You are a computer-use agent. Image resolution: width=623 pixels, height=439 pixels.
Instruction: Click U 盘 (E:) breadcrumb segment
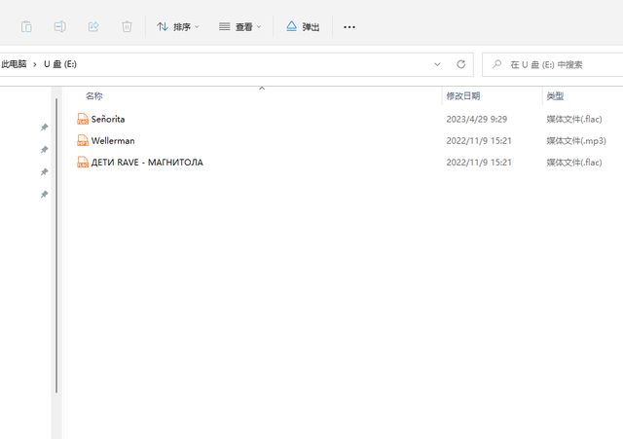point(60,64)
